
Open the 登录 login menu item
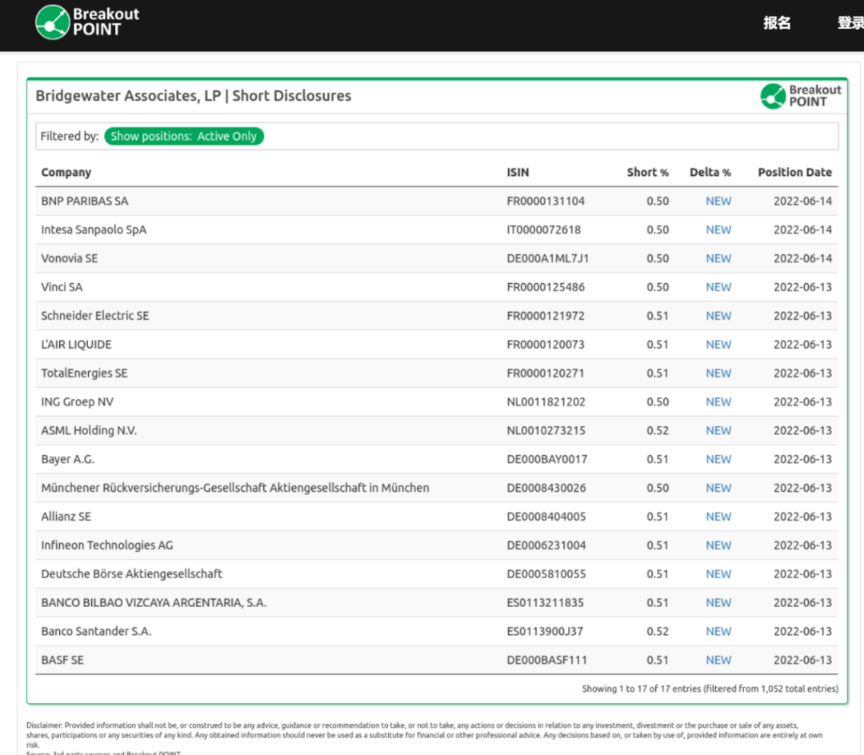[x=850, y=23]
